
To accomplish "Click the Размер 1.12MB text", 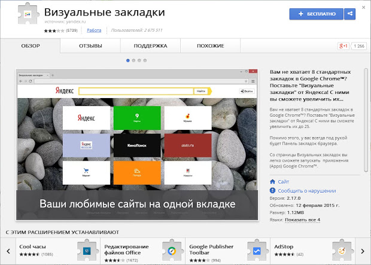I will point(287,212).
